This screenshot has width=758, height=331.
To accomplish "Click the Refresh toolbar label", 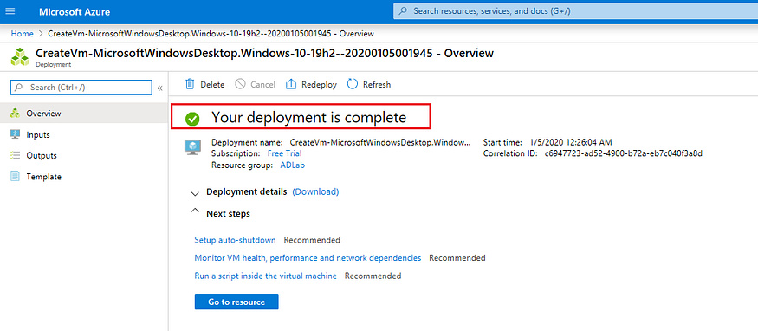I will pyautogui.click(x=377, y=85).
